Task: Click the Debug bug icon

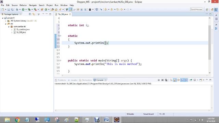Action: click(x=17, y=10)
